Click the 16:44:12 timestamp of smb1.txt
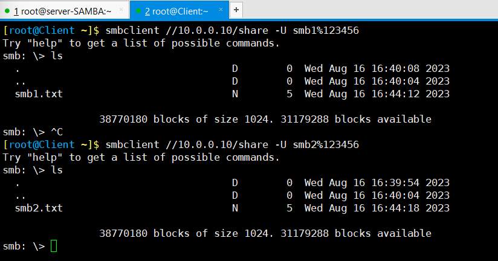498x261 pixels. tap(395, 94)
